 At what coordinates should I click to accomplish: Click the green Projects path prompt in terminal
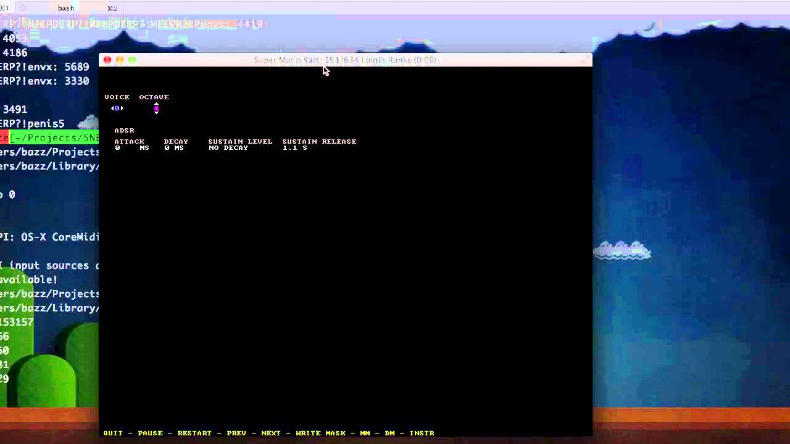tap(54, 138)
